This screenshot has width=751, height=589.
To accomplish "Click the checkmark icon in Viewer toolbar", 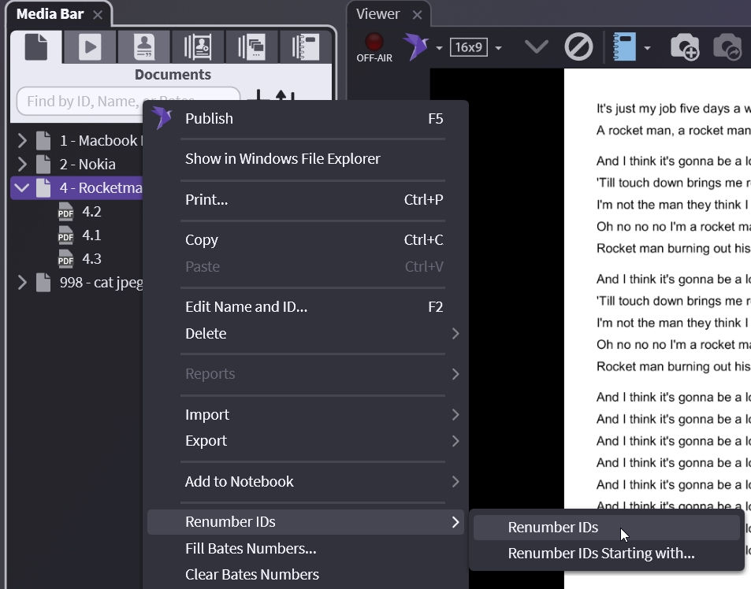I will click(536, 47).
